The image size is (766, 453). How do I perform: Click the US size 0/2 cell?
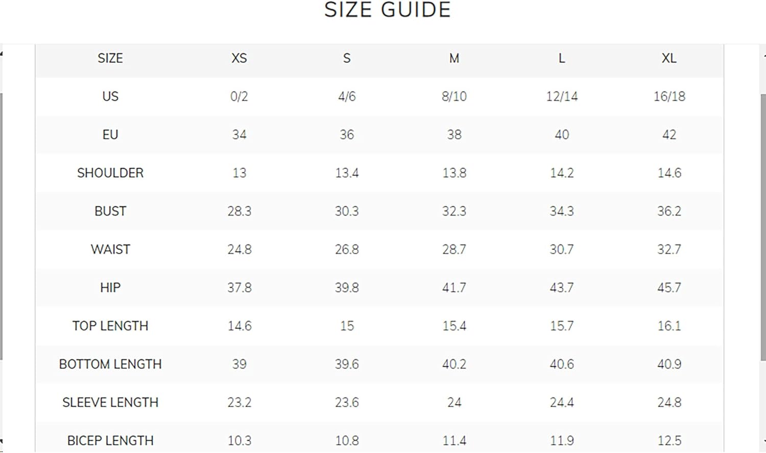239,97
